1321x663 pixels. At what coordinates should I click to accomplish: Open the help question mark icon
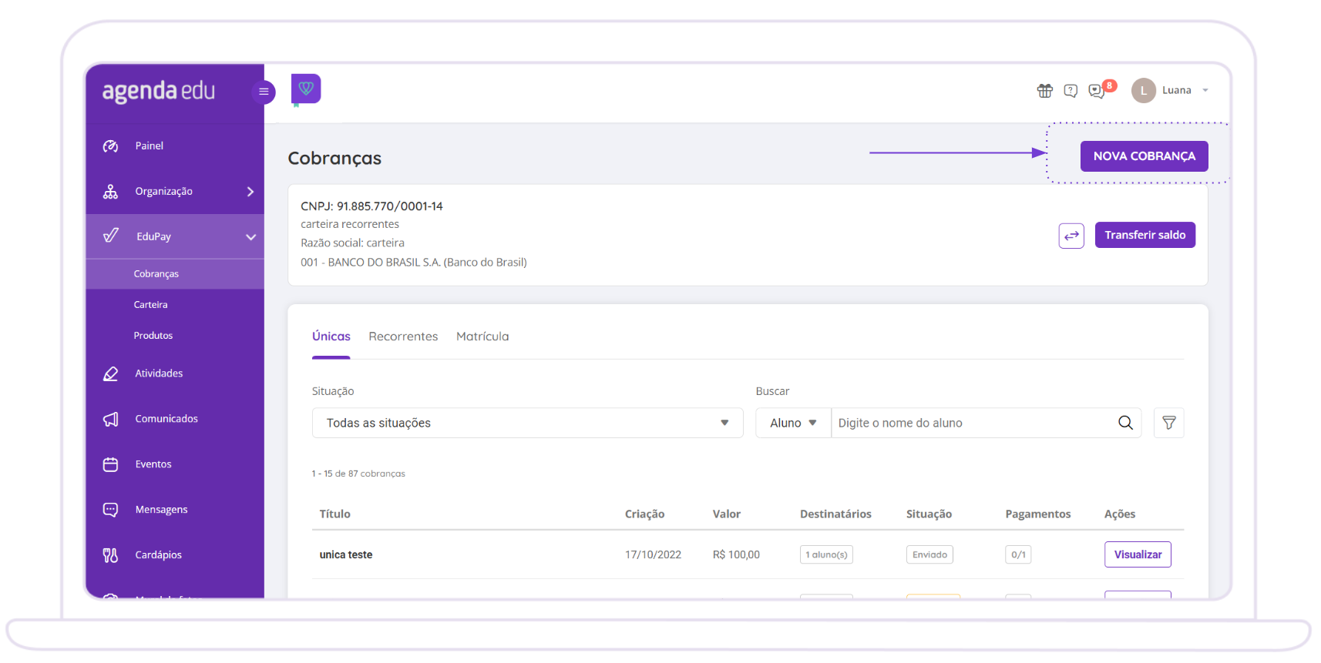pos(1071,91)
